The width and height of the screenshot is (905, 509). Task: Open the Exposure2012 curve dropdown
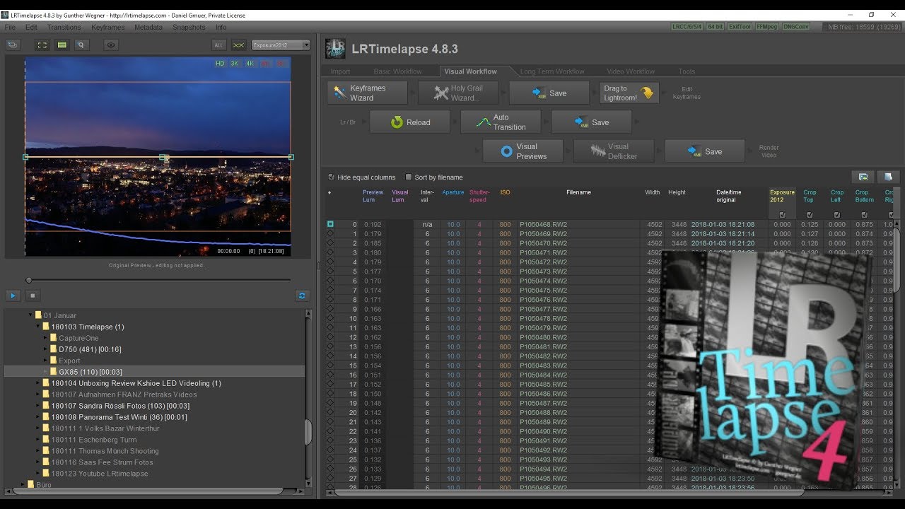[x=281, y=45]
